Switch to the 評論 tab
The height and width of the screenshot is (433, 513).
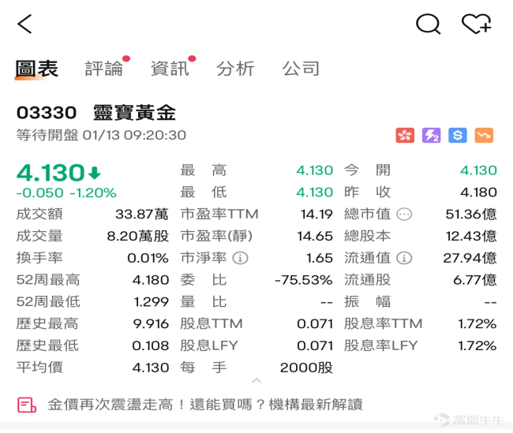coord(104,69)
